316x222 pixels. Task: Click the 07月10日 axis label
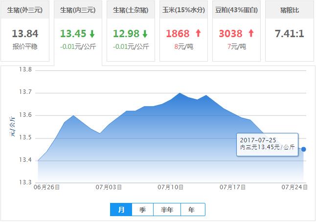click(171, 187)
